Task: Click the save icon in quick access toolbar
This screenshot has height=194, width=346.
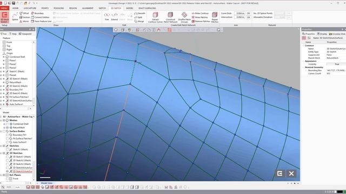Action: point(14,3)
